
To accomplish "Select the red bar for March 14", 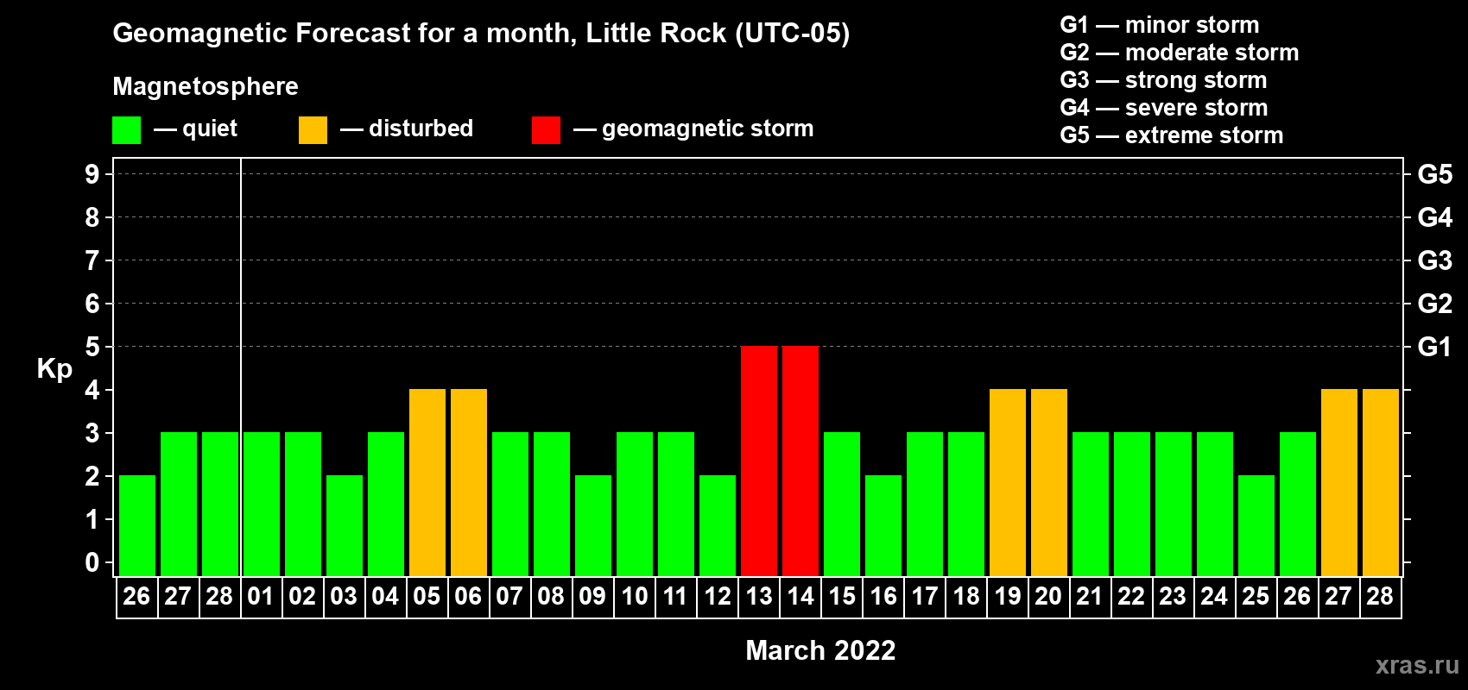I will point(800,461).
